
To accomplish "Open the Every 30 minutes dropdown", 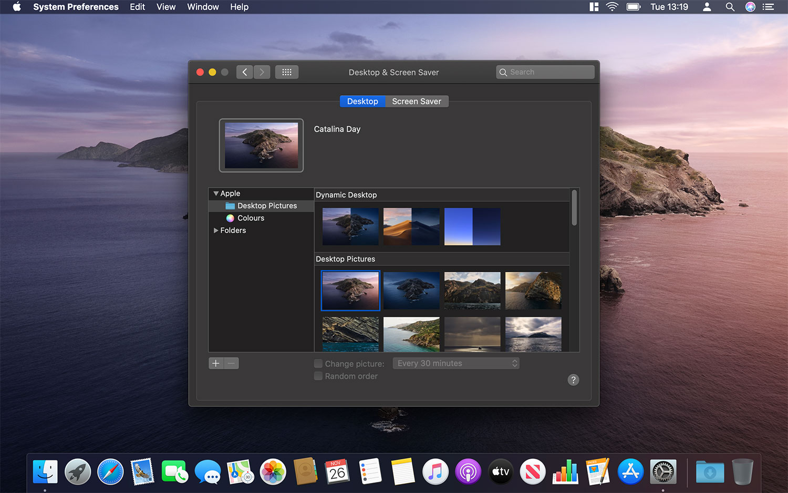I will [455, 363].
